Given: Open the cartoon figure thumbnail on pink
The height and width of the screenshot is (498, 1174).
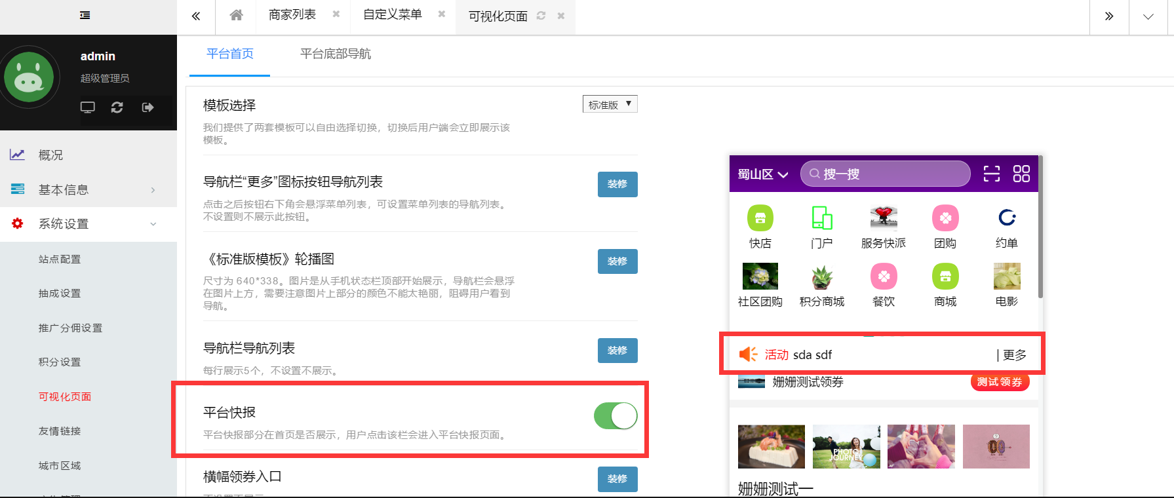Looking at the screenshot, I should click(996, 446).
